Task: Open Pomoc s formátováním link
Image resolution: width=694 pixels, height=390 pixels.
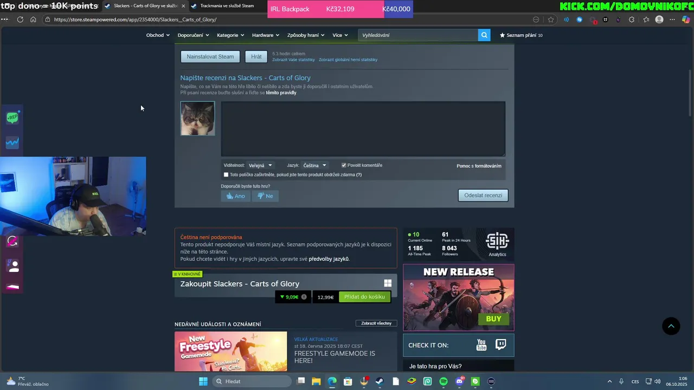Action: coord(479,166)
